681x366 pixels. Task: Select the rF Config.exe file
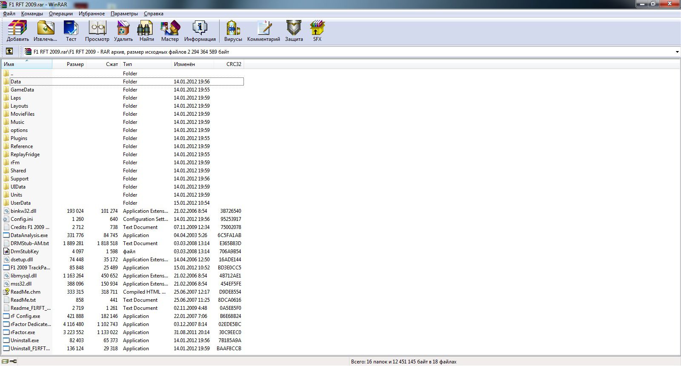click(x=26, y=316)
